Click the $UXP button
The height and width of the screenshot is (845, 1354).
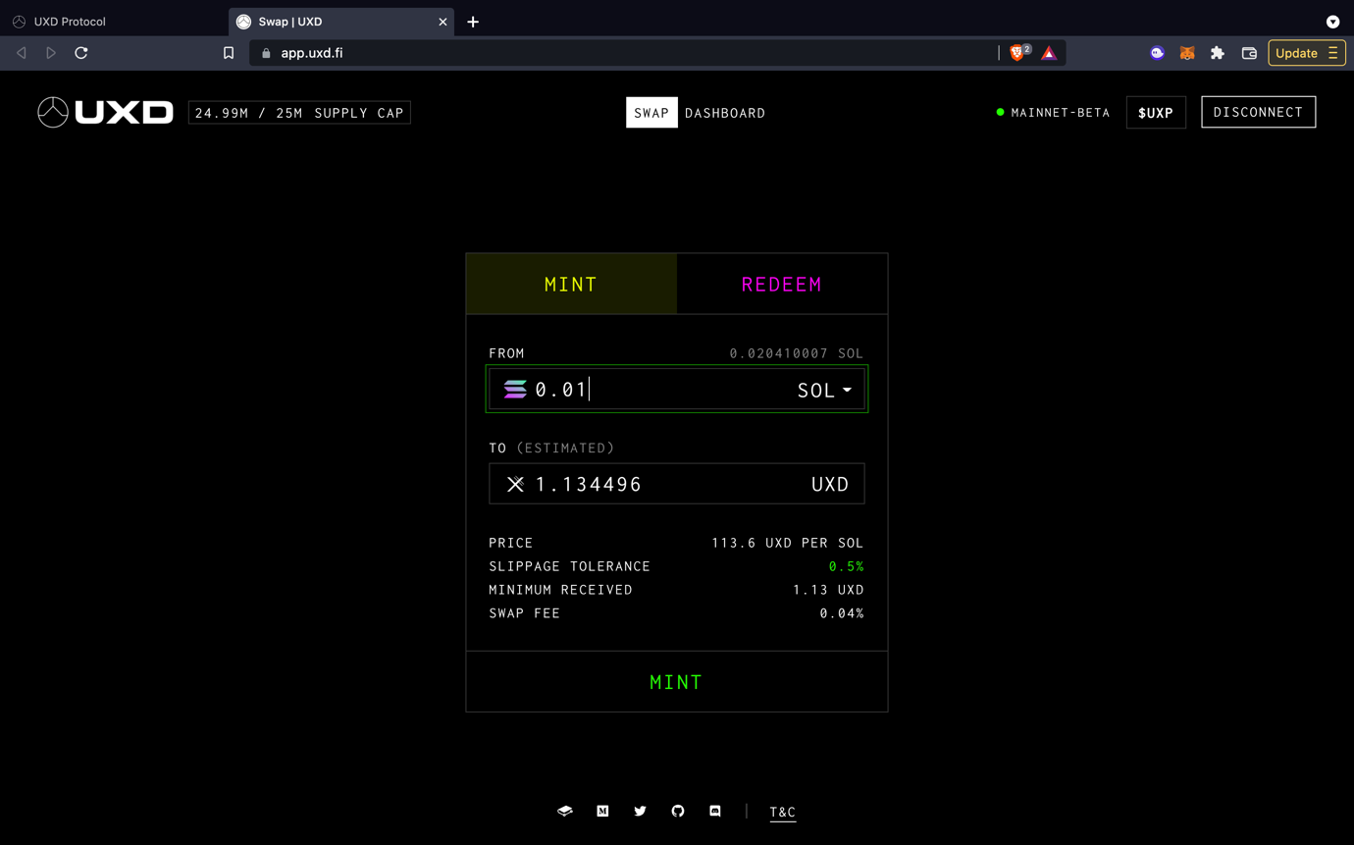(x=1156, y=112)
